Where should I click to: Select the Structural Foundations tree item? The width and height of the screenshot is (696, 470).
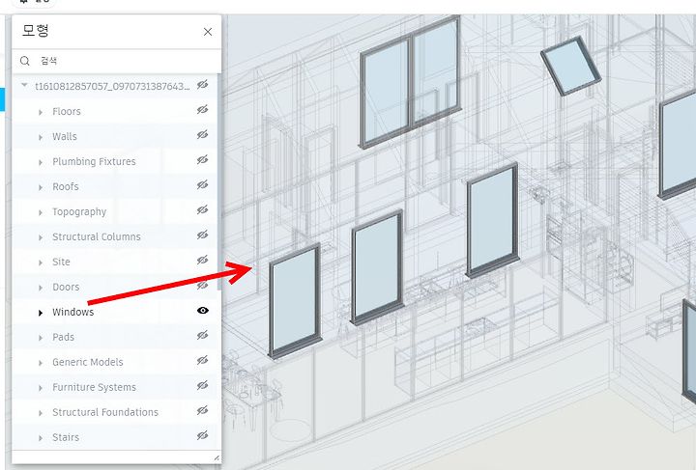coord(105,412)
